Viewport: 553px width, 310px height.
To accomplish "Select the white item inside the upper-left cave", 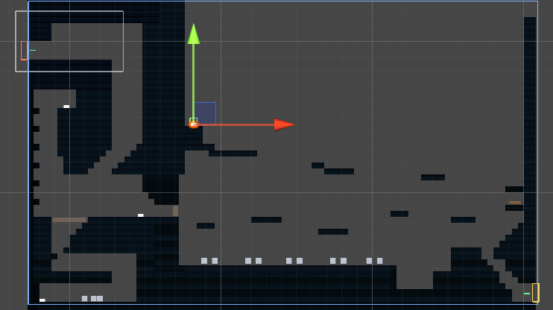I will [66, 106].
